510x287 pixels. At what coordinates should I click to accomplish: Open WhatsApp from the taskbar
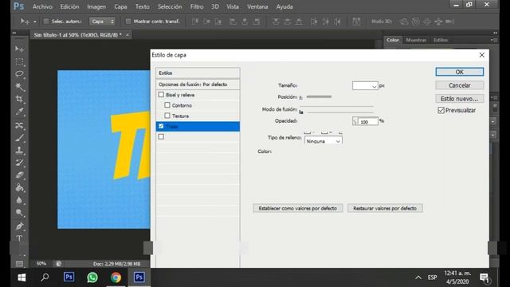[92, 277]
